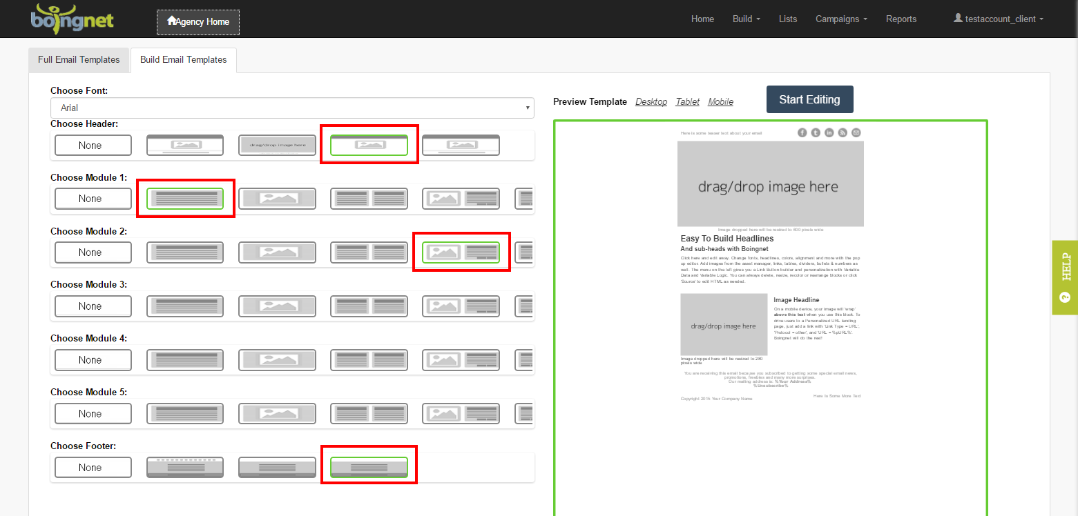Expand the Build menu

coord(747,19)
